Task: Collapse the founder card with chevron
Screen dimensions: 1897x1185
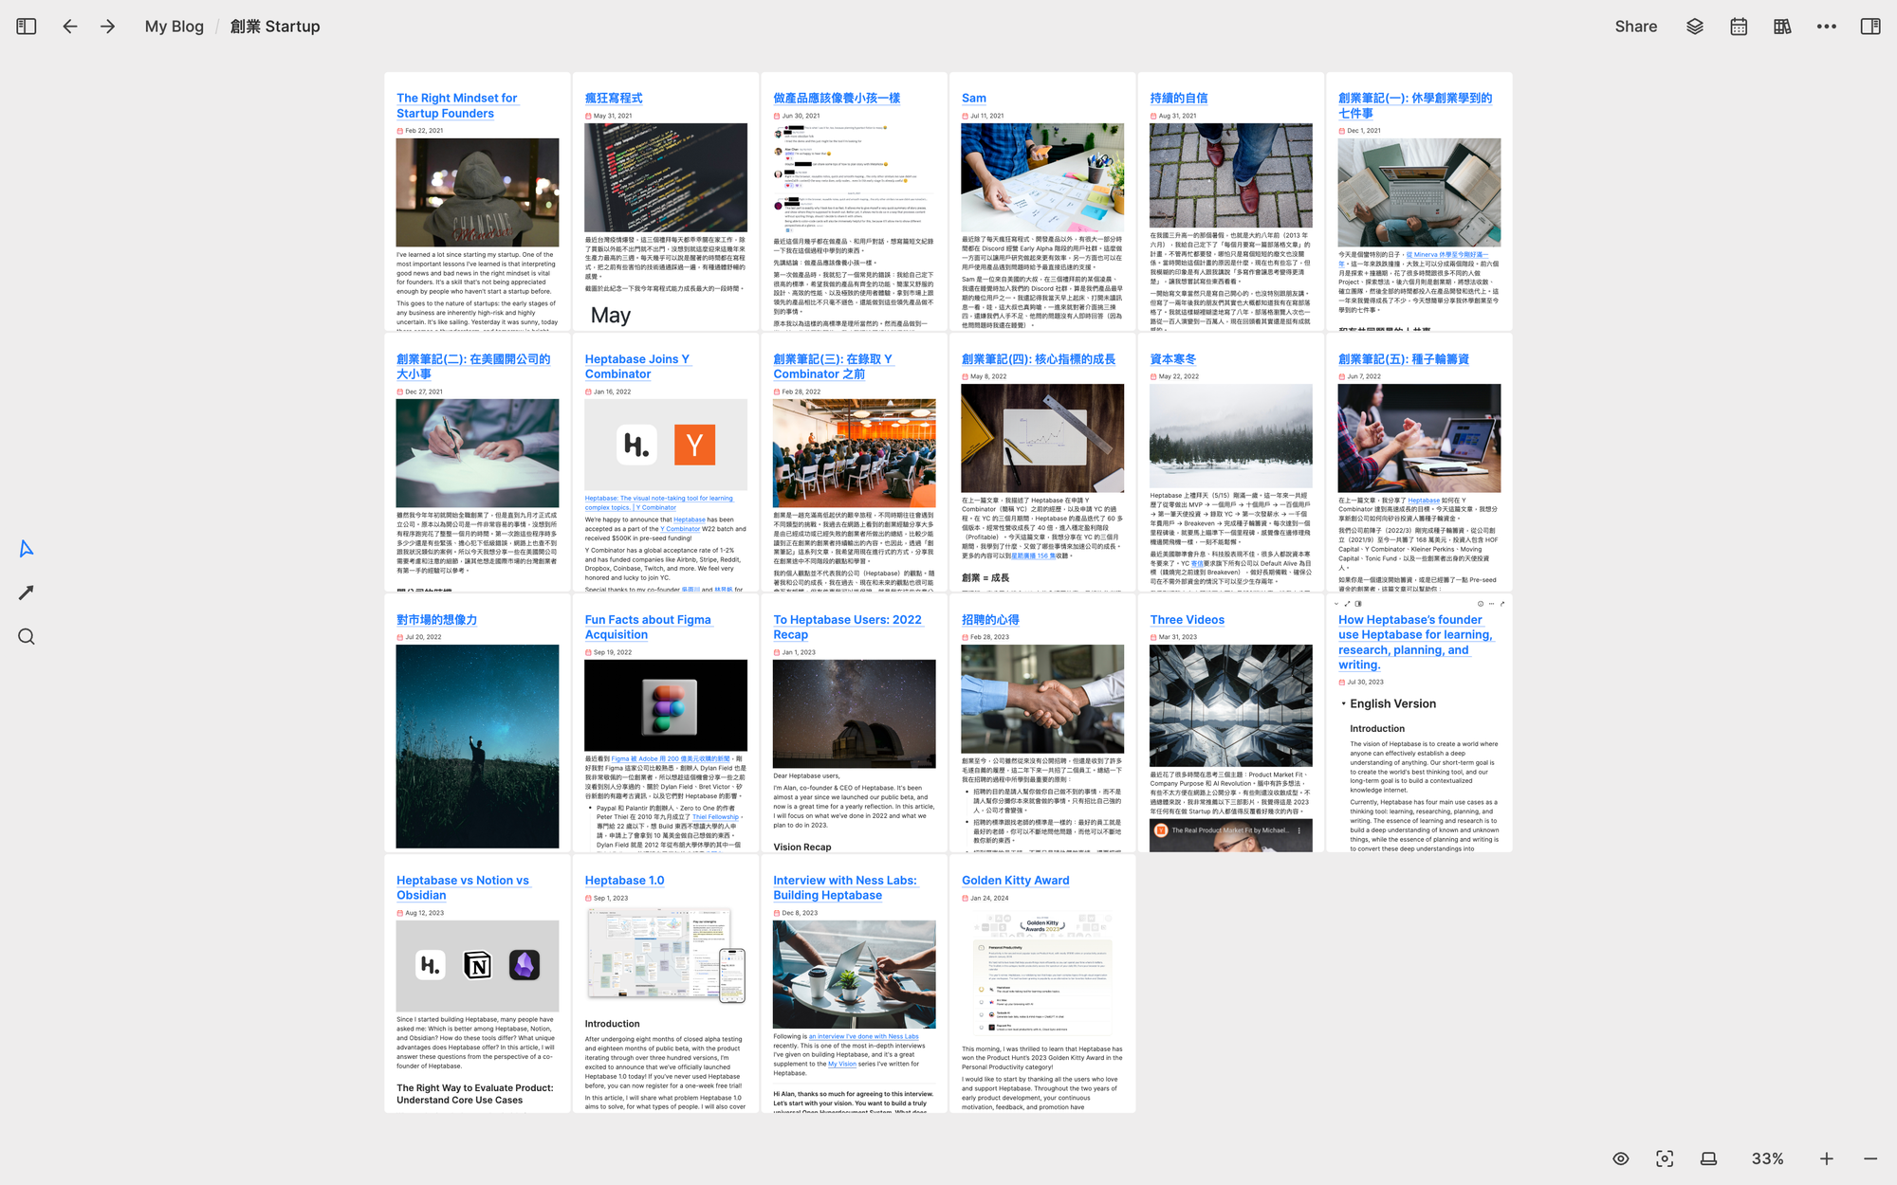Action: pyautogui.click(x=1336, y=604)
